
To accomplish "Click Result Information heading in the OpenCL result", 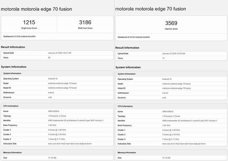I will (128, 48).
